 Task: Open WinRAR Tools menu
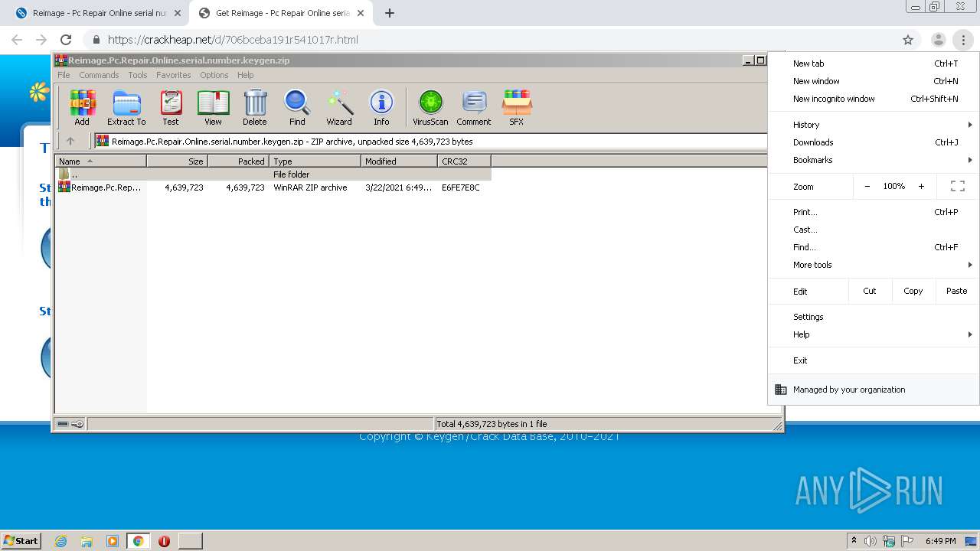point(138,75)
